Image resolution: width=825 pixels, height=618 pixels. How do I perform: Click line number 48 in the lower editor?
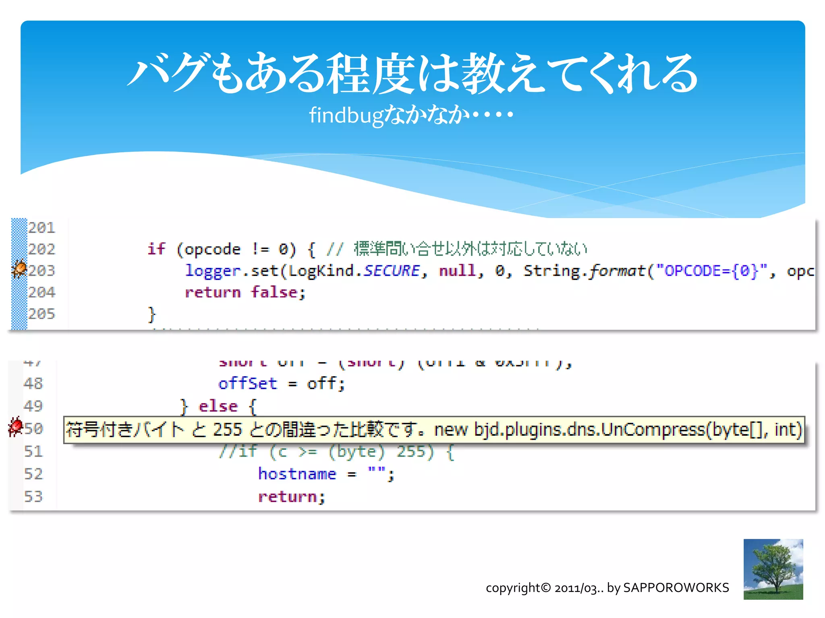pyautogui.click(x=33, y=383)
